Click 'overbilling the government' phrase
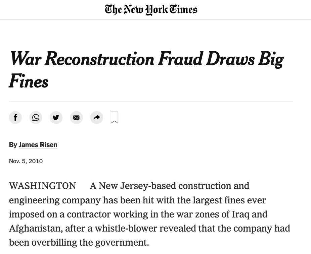Screen dimensions: 311x254 (x=90, y=243)
